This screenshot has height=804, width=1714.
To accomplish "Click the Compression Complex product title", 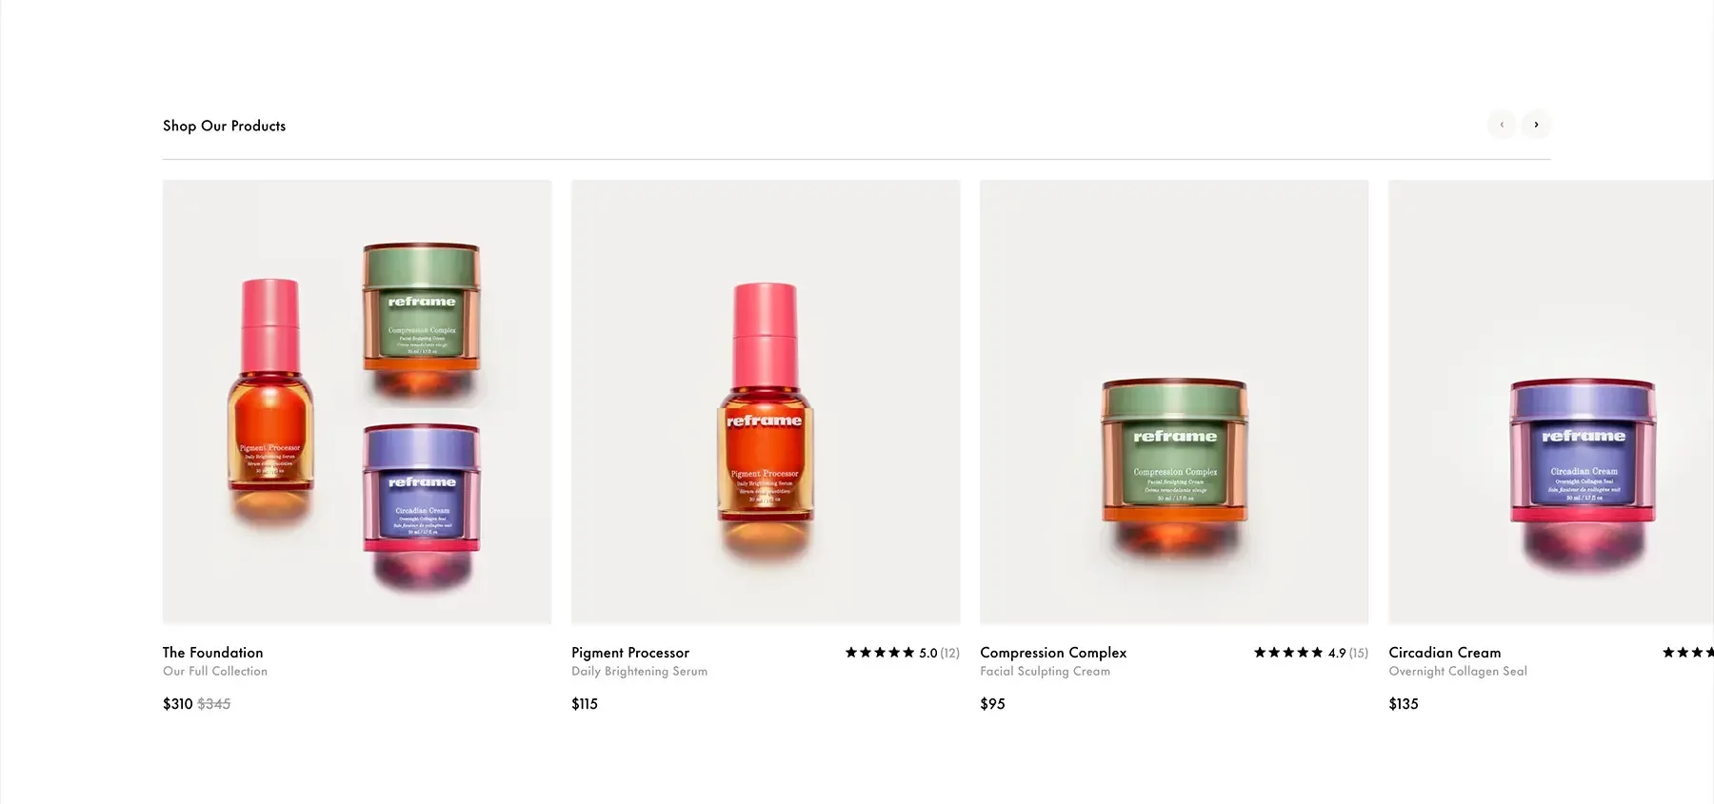I will [x=1053, y=653].
